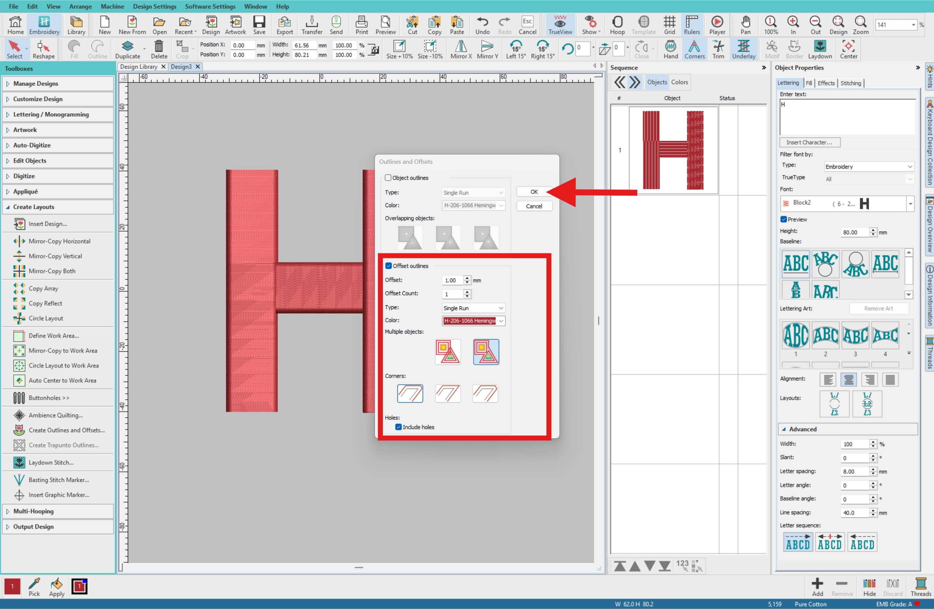
Task: Open the Threads panel icon
Action: (921, 587)
